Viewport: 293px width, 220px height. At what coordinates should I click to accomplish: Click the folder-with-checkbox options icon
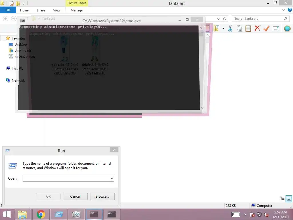coord(216,28)
